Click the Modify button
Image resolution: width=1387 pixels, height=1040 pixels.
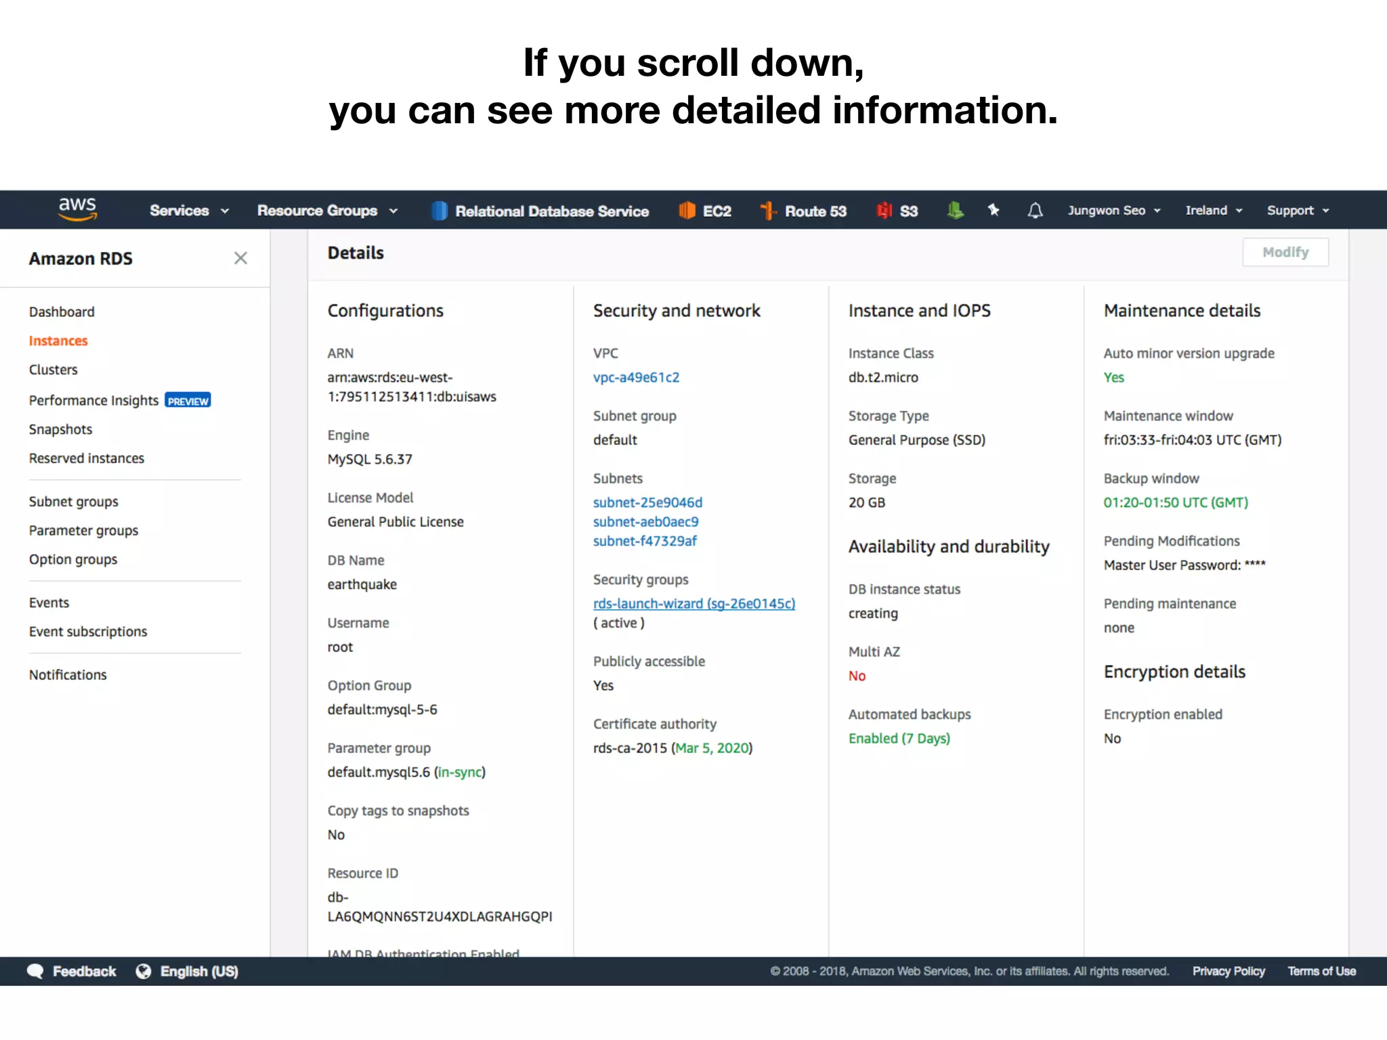(1285, 253)
